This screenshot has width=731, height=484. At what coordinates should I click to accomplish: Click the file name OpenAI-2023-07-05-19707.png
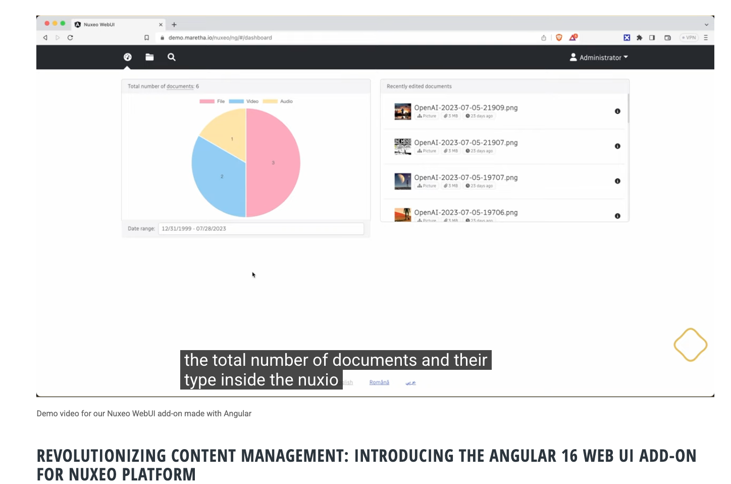tap(466, 177)
